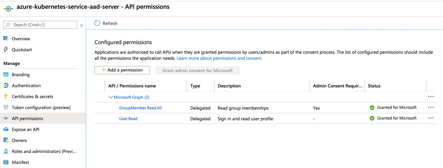Open the GroupMember.Read.All permission link
Viewport: 443px width, 168px height.
click(140, 108)
